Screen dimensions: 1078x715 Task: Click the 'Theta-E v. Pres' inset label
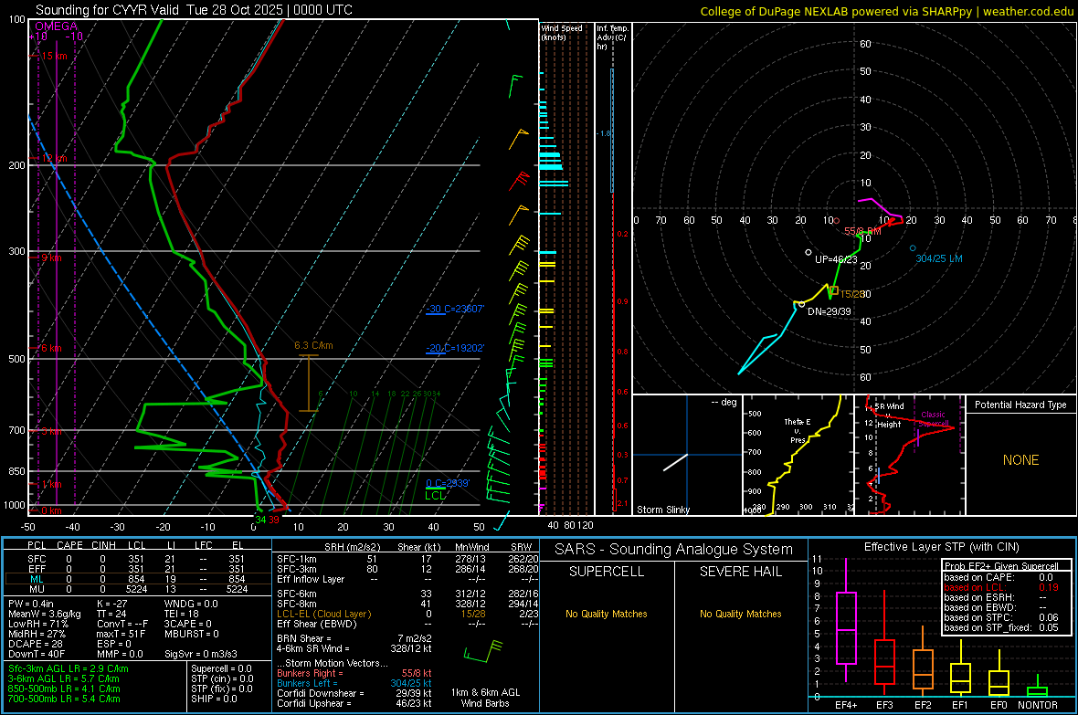click(x=798, y=430)
